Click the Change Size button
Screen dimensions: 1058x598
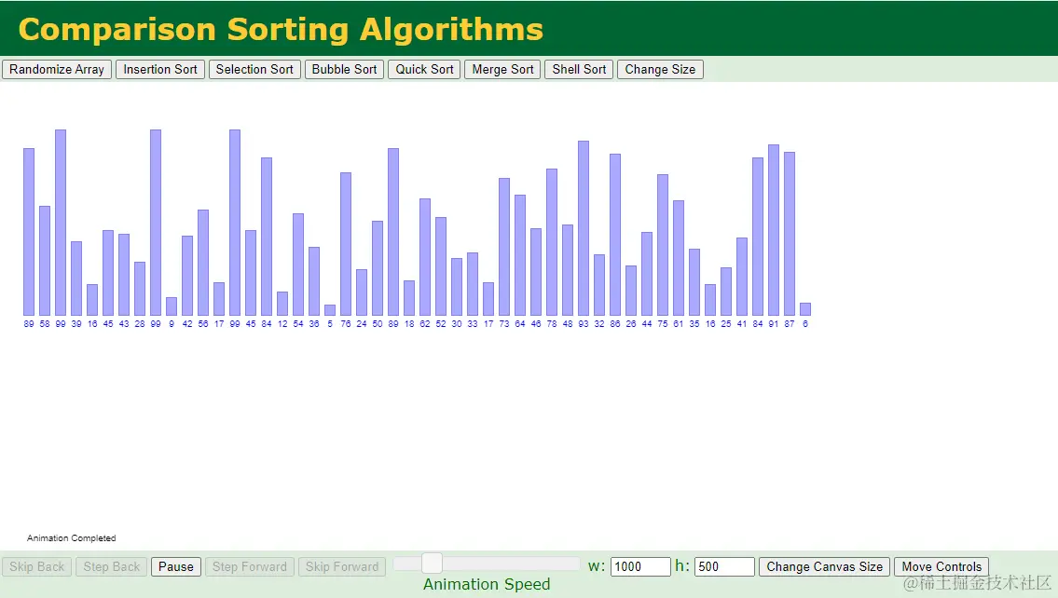click(x=660, y=70)
